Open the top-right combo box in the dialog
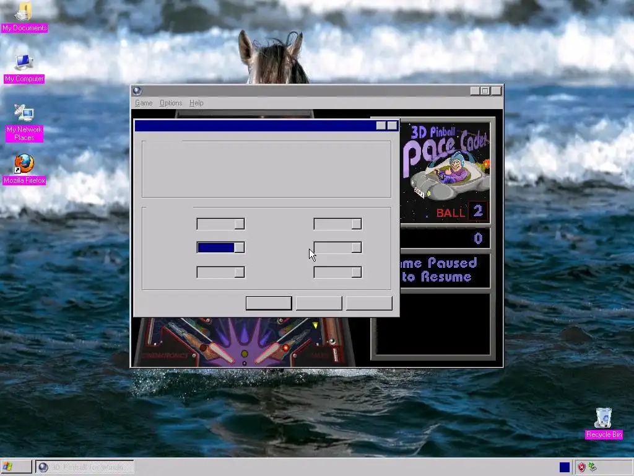Viewport: 634px width, 476px height. [x=337, y=224]
